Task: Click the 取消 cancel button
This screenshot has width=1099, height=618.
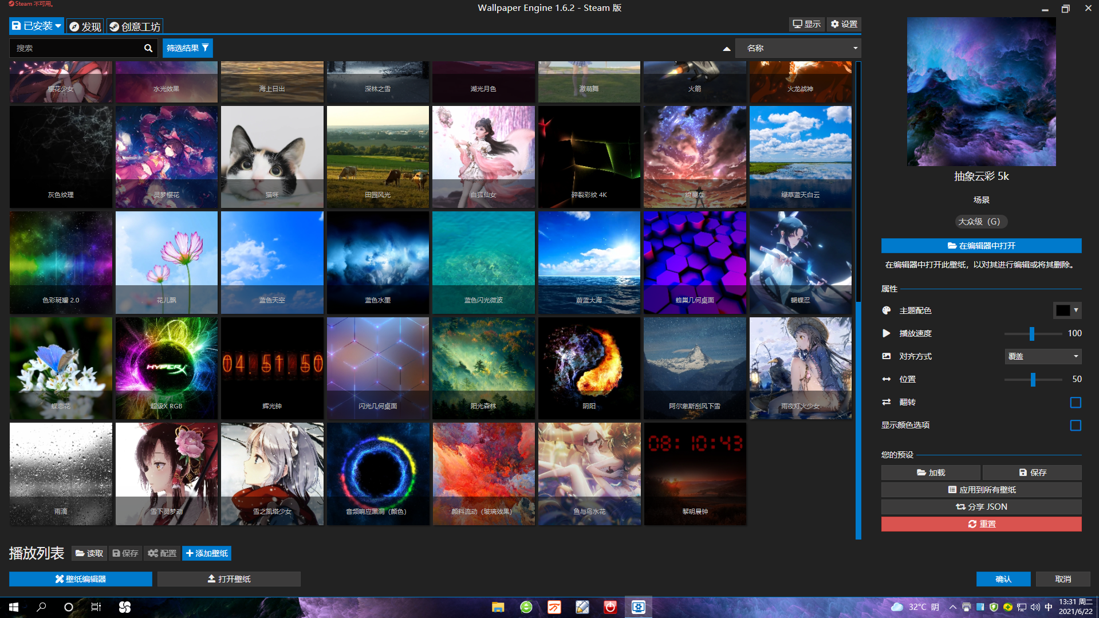Action: coord(1063,579)
